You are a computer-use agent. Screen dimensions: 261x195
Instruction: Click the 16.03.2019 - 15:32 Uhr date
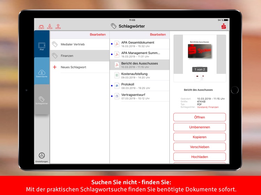click(x=135, y=46)
